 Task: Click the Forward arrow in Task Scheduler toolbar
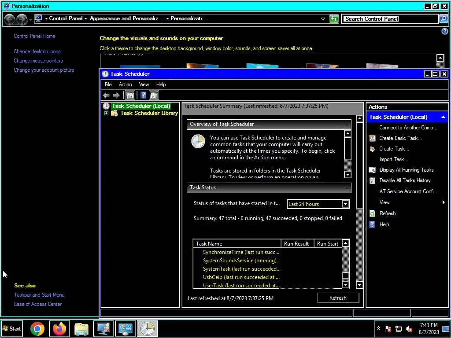116,95
